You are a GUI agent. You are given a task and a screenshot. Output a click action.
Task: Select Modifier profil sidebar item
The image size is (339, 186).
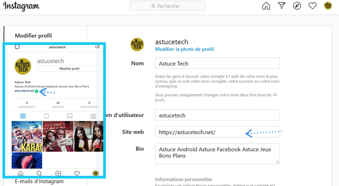click(x=33, y=35)
